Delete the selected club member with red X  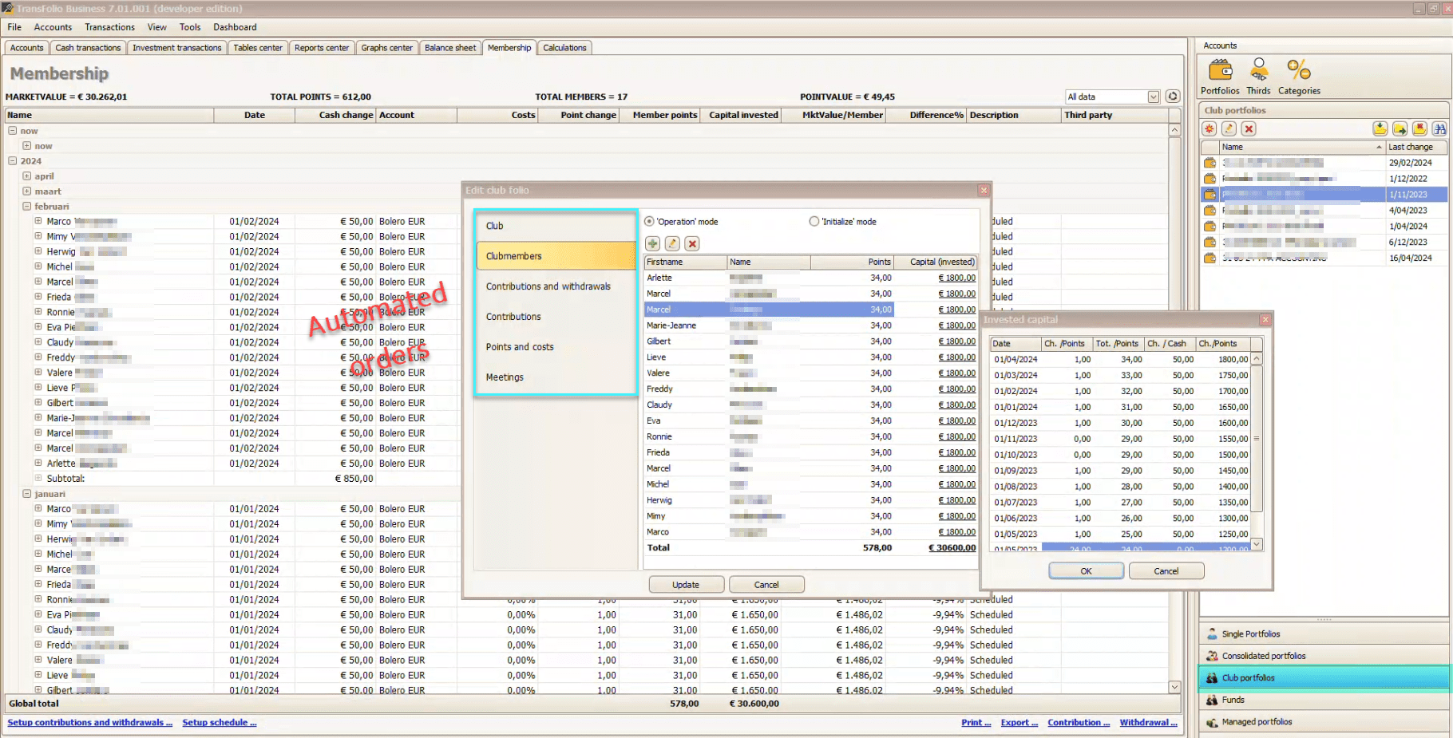click(692, 244)
